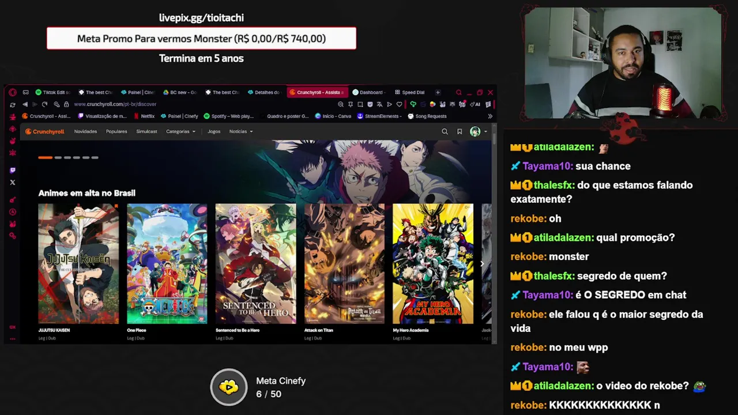738x415 pixels.
Task: Click the GX Corner sidebar icon
Action: [x=13, y=327]
